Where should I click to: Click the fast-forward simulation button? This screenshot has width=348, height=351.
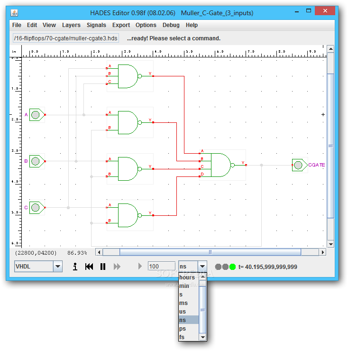coord(117,267)
